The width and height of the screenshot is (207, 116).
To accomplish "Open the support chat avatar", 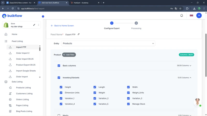I will tap(197, 102).
